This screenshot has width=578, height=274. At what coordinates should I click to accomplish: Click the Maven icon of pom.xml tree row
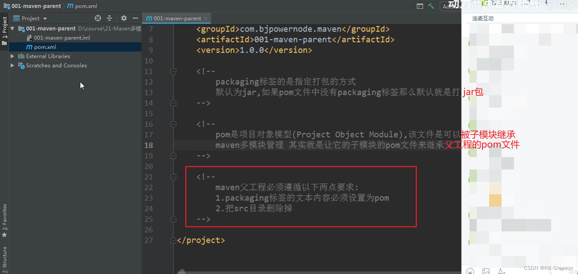pyautogui.click(x=29, y=47)
